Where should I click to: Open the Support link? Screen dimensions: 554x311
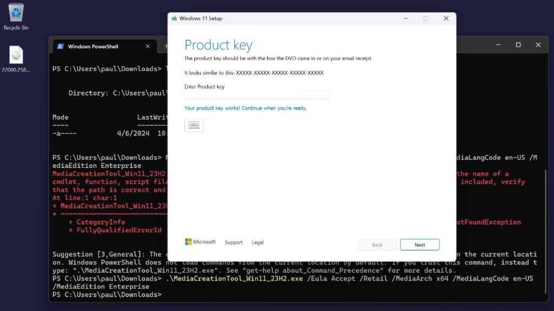click(x=234, y=242)
